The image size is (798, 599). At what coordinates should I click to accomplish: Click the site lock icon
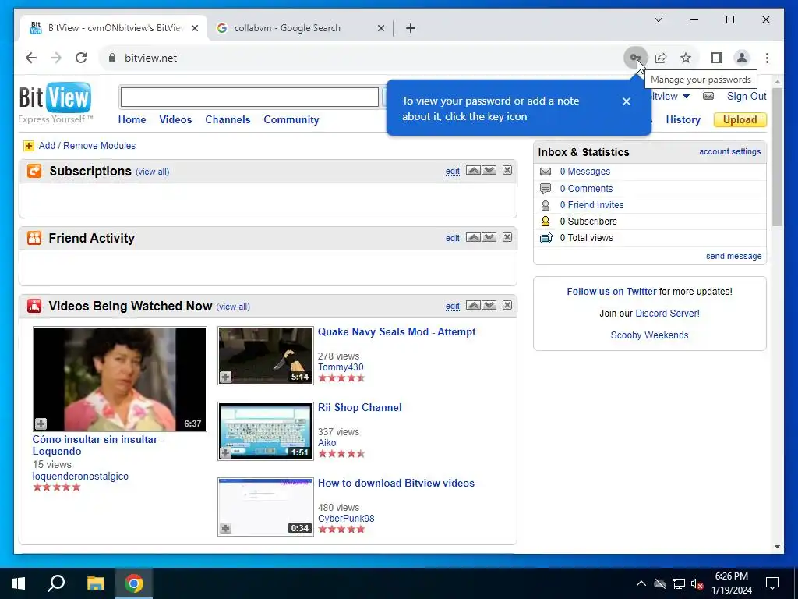tap(112, 58)
